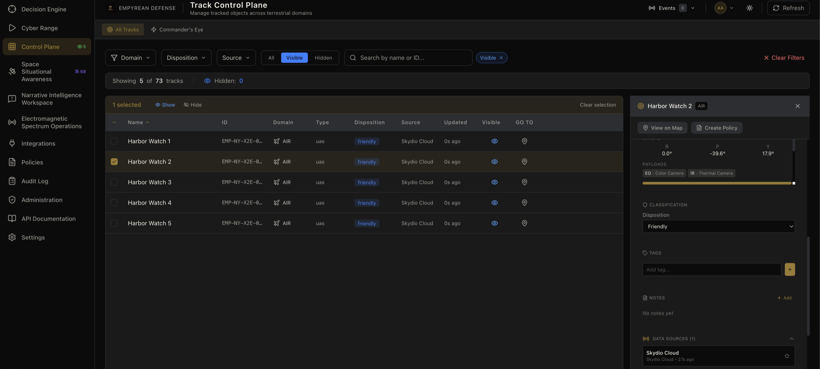This screenshot has width=820, height=369.
Task: Click Clear Filters
Action: (784, 58)
